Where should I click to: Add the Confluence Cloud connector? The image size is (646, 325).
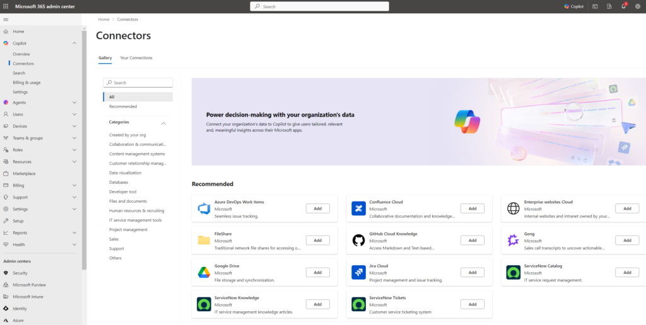tap(472, 208)
